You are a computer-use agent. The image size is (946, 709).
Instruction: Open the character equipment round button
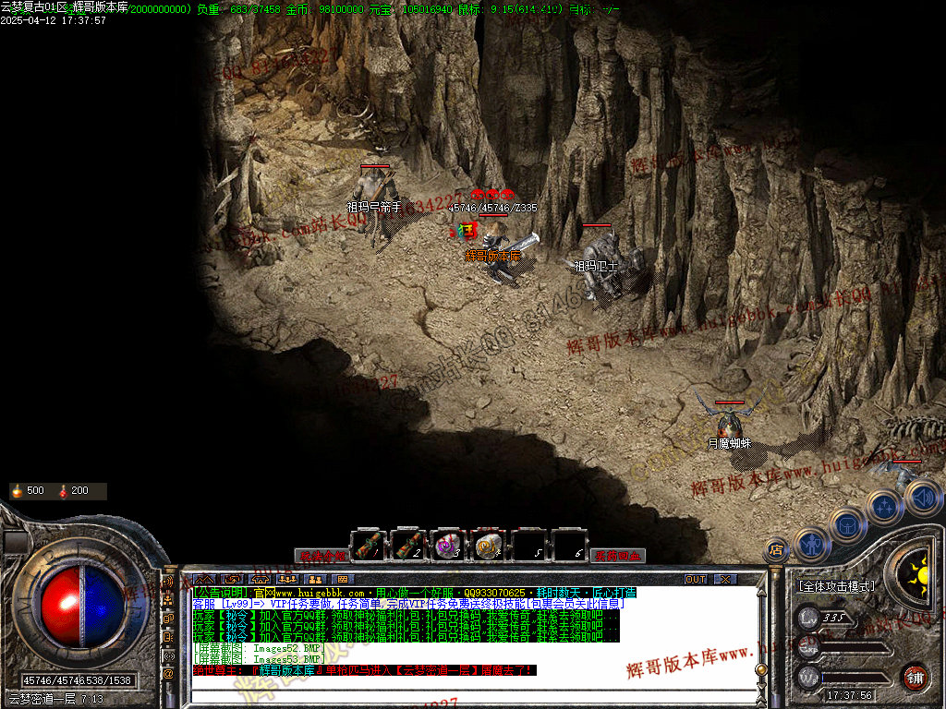813,545
